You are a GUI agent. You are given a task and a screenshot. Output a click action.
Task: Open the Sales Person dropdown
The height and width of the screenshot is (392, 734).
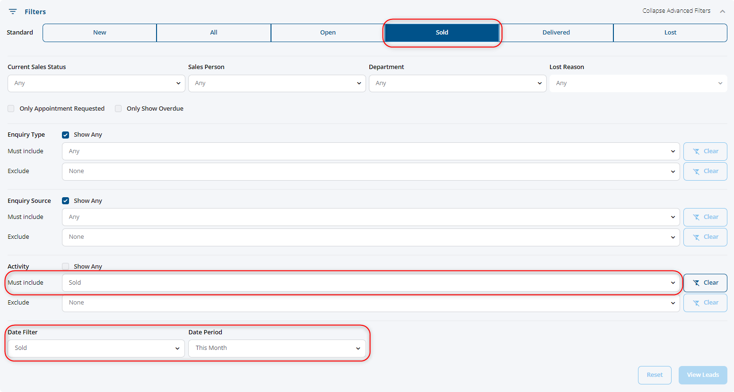[277, 83]
